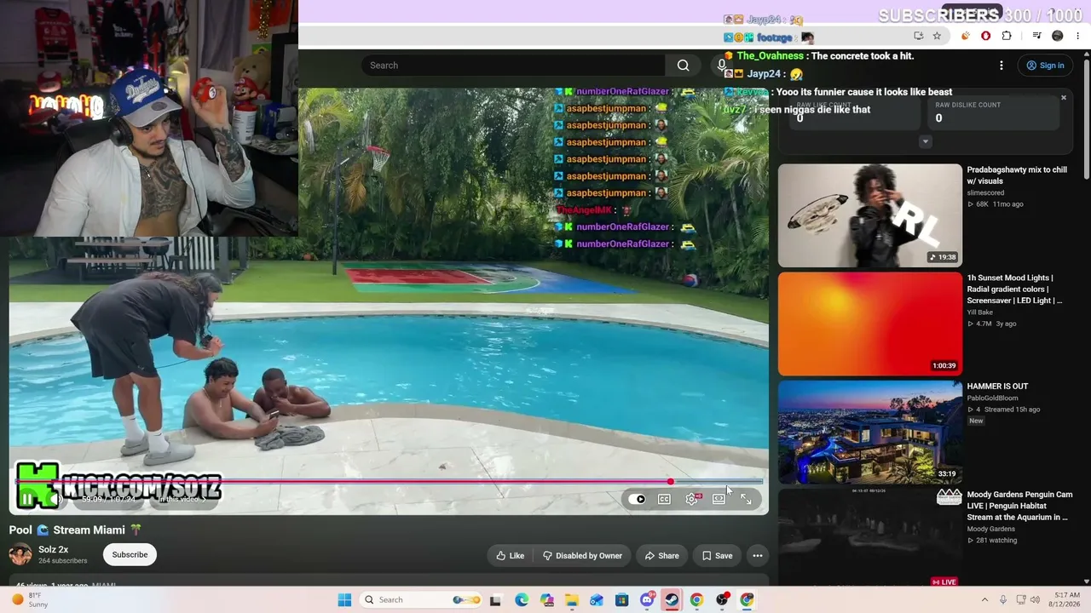Open Pradabagshawty mix title link

[1017, 175]
